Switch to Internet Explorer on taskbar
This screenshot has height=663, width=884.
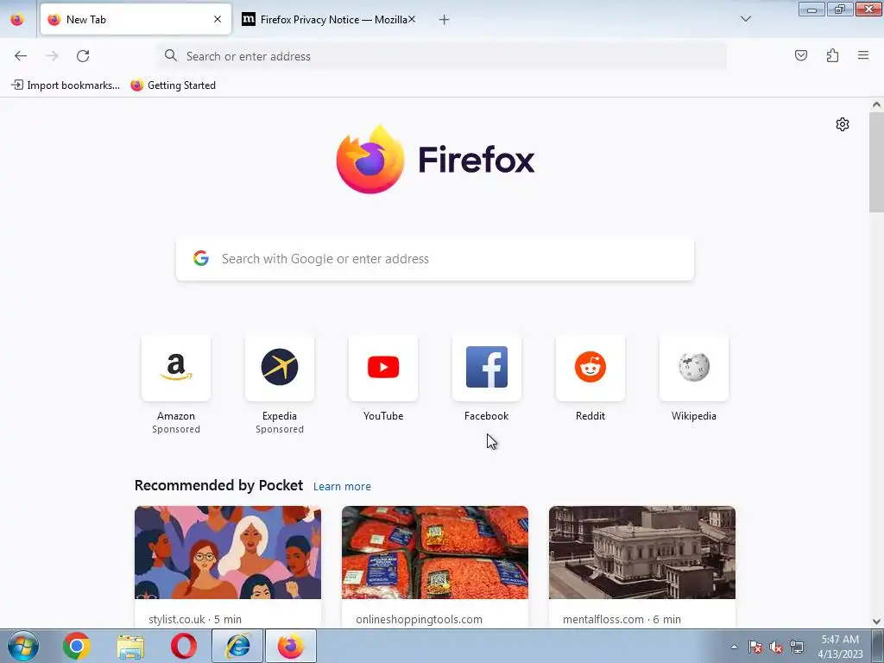click(237, 646)
